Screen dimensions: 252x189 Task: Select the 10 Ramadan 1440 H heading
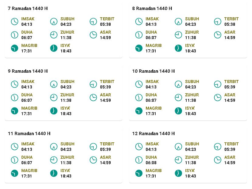coord(154,71)
